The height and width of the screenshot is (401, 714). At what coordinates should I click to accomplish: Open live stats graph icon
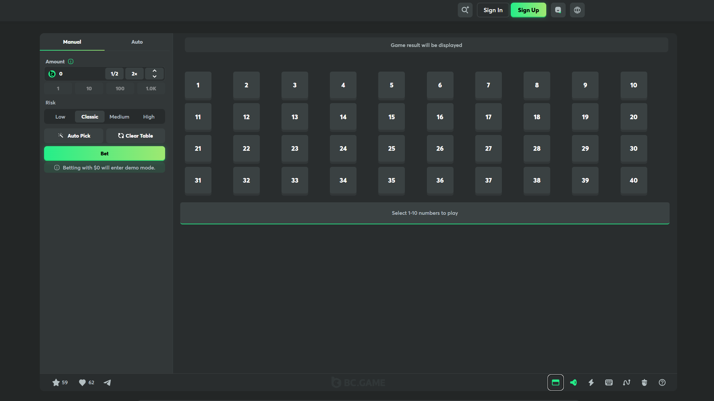tap(627, 382)
